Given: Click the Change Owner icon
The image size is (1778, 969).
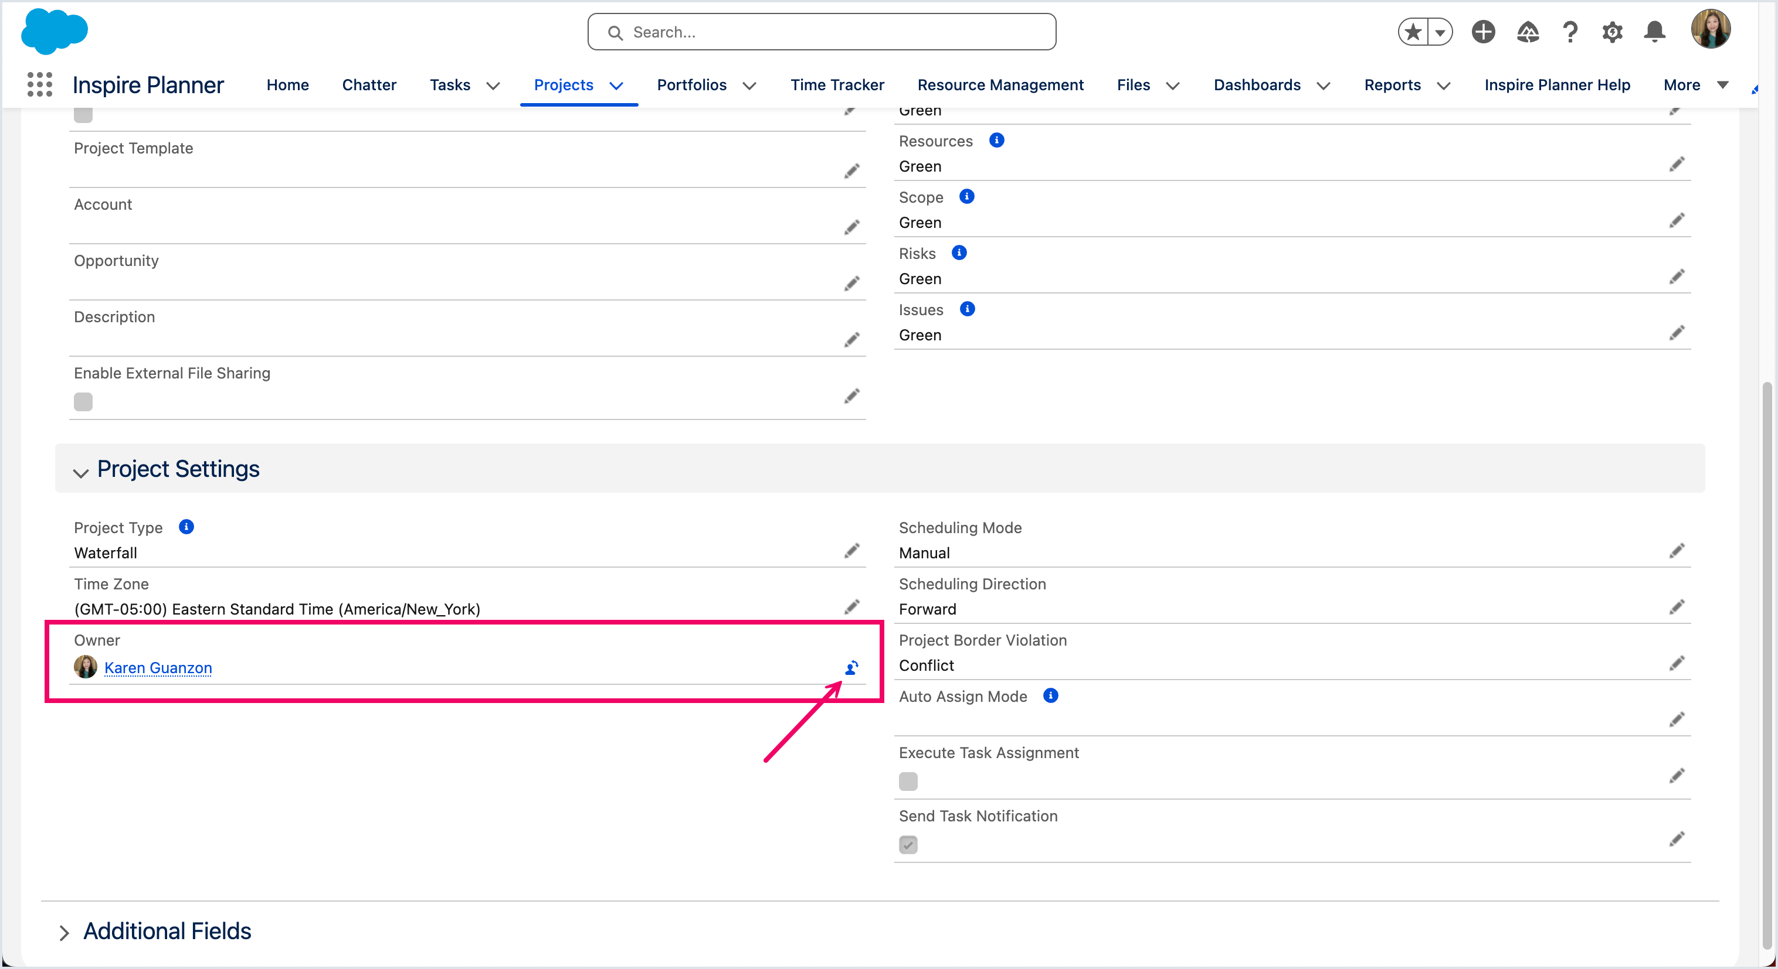Looking at the screenshot, I should [851, 668].
